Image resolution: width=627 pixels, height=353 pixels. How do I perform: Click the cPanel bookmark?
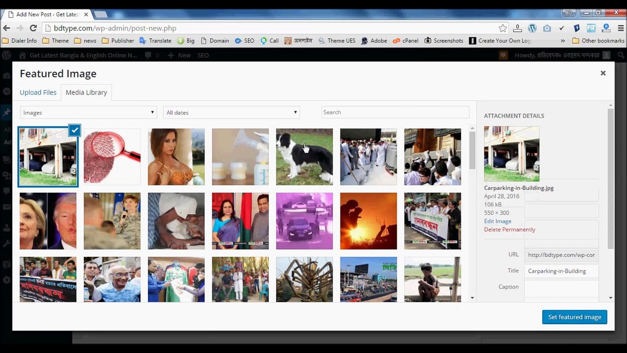click(x=406, y=41)
